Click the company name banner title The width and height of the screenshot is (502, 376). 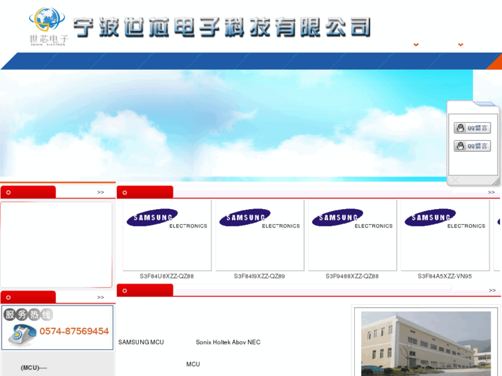pos(222,27)
